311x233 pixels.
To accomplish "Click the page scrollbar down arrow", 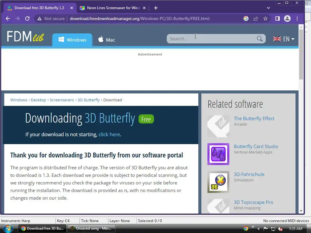I will point(301,211).
